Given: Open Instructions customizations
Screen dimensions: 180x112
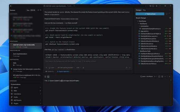Looking at the screenshot, I should click(x=26, y=94).
